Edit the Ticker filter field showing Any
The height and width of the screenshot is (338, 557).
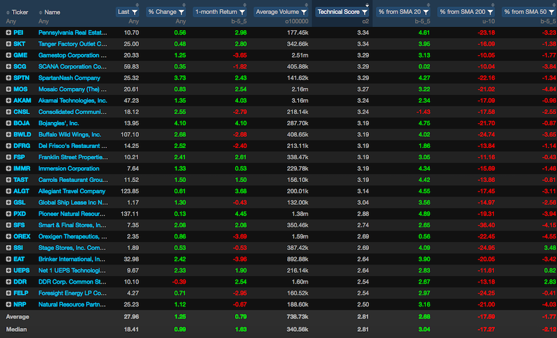click(11, 22)
